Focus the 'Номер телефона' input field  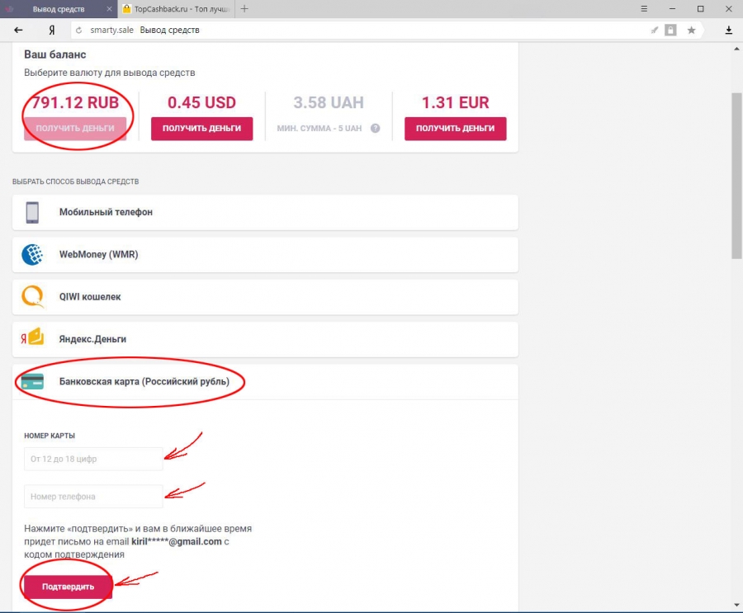pos(93,497)
